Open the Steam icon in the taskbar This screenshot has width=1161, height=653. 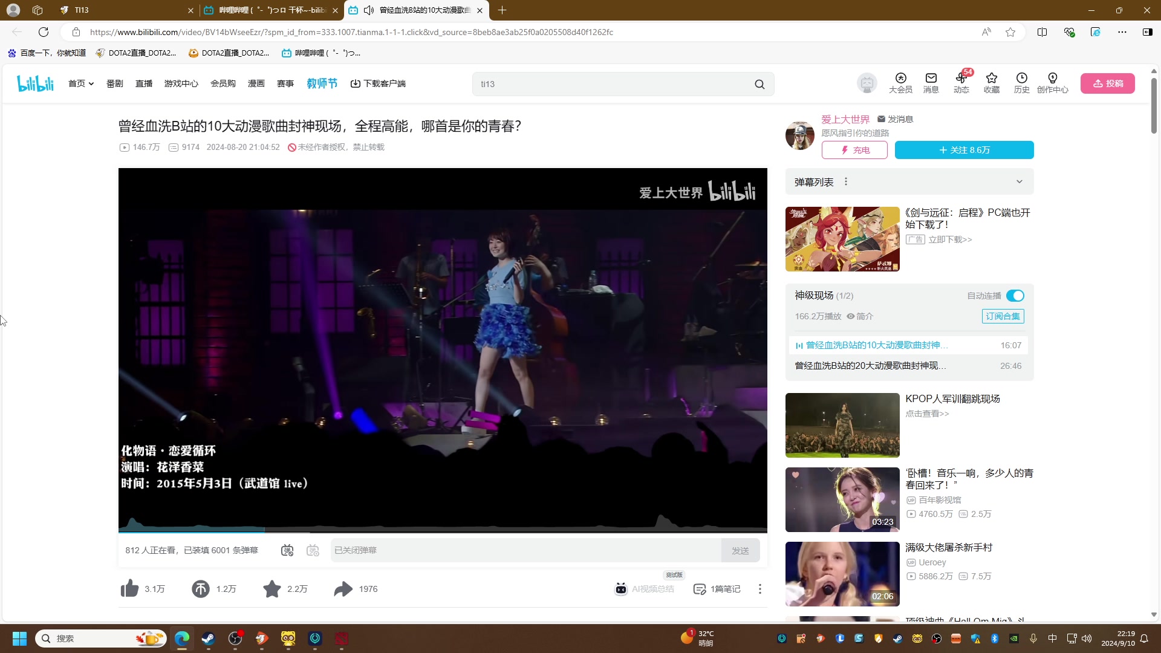tap(209, 638)
